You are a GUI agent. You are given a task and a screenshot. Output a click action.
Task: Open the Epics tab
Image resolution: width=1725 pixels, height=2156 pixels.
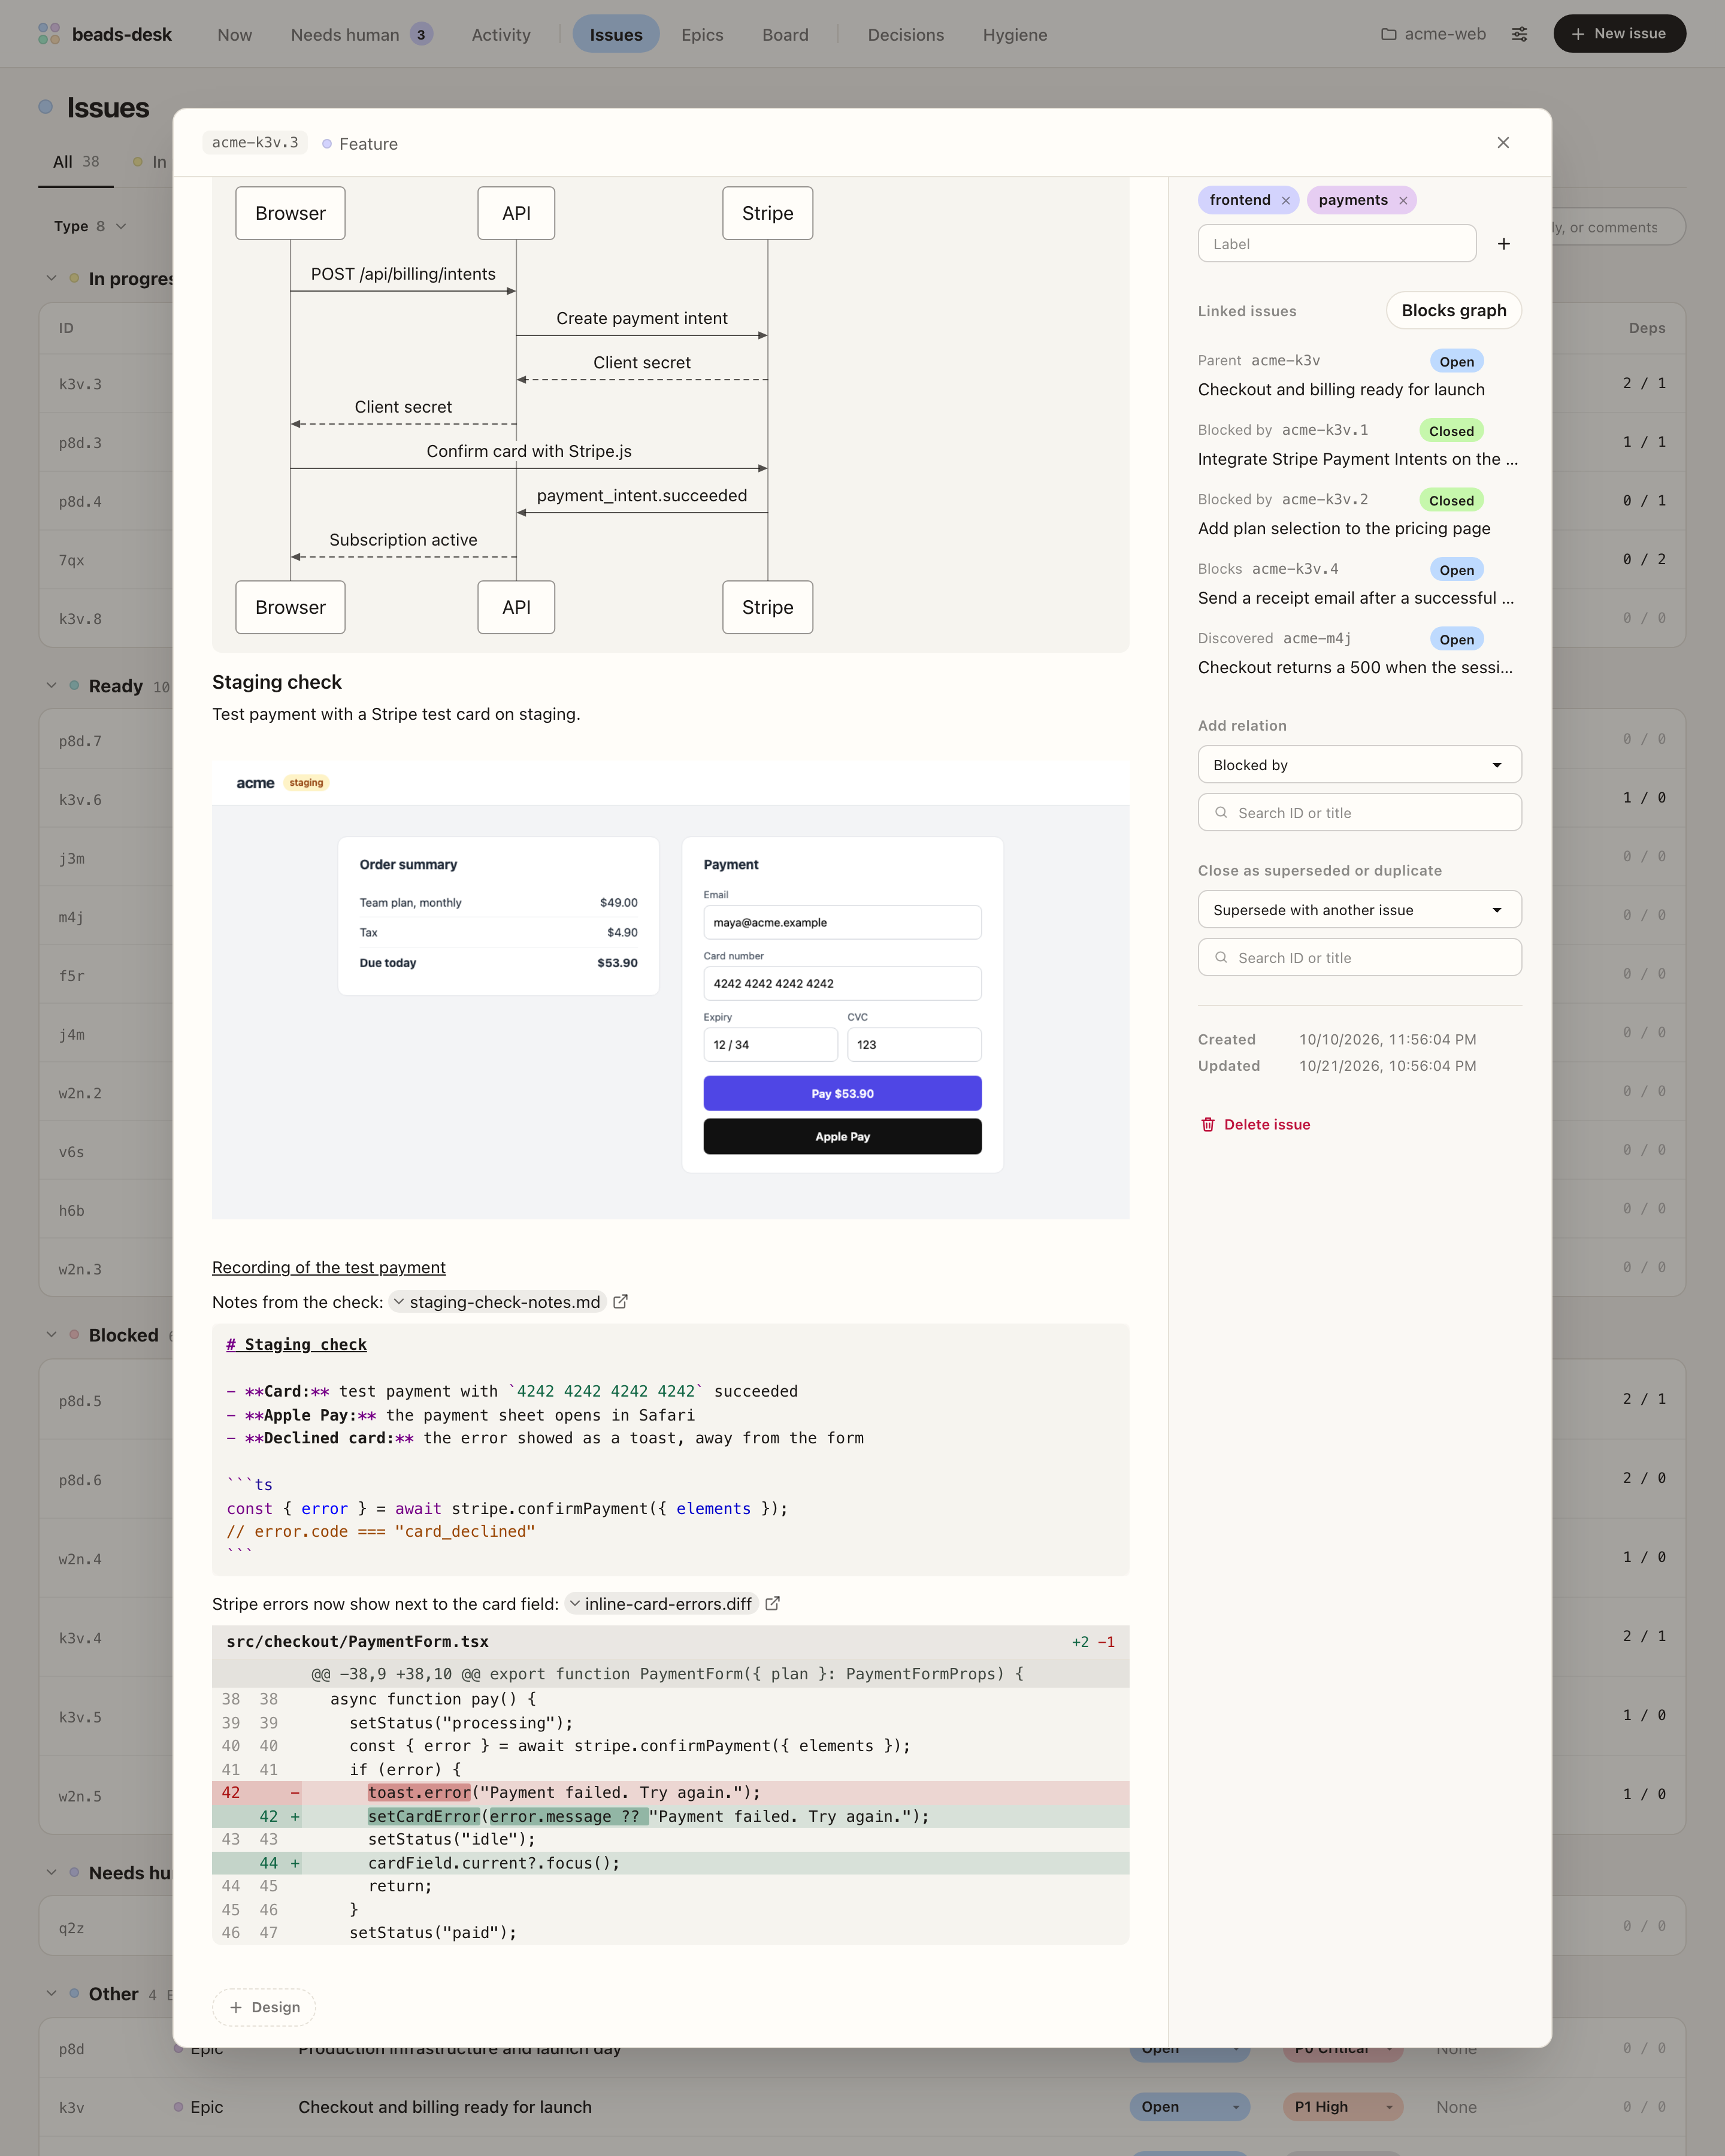(702, 34)
